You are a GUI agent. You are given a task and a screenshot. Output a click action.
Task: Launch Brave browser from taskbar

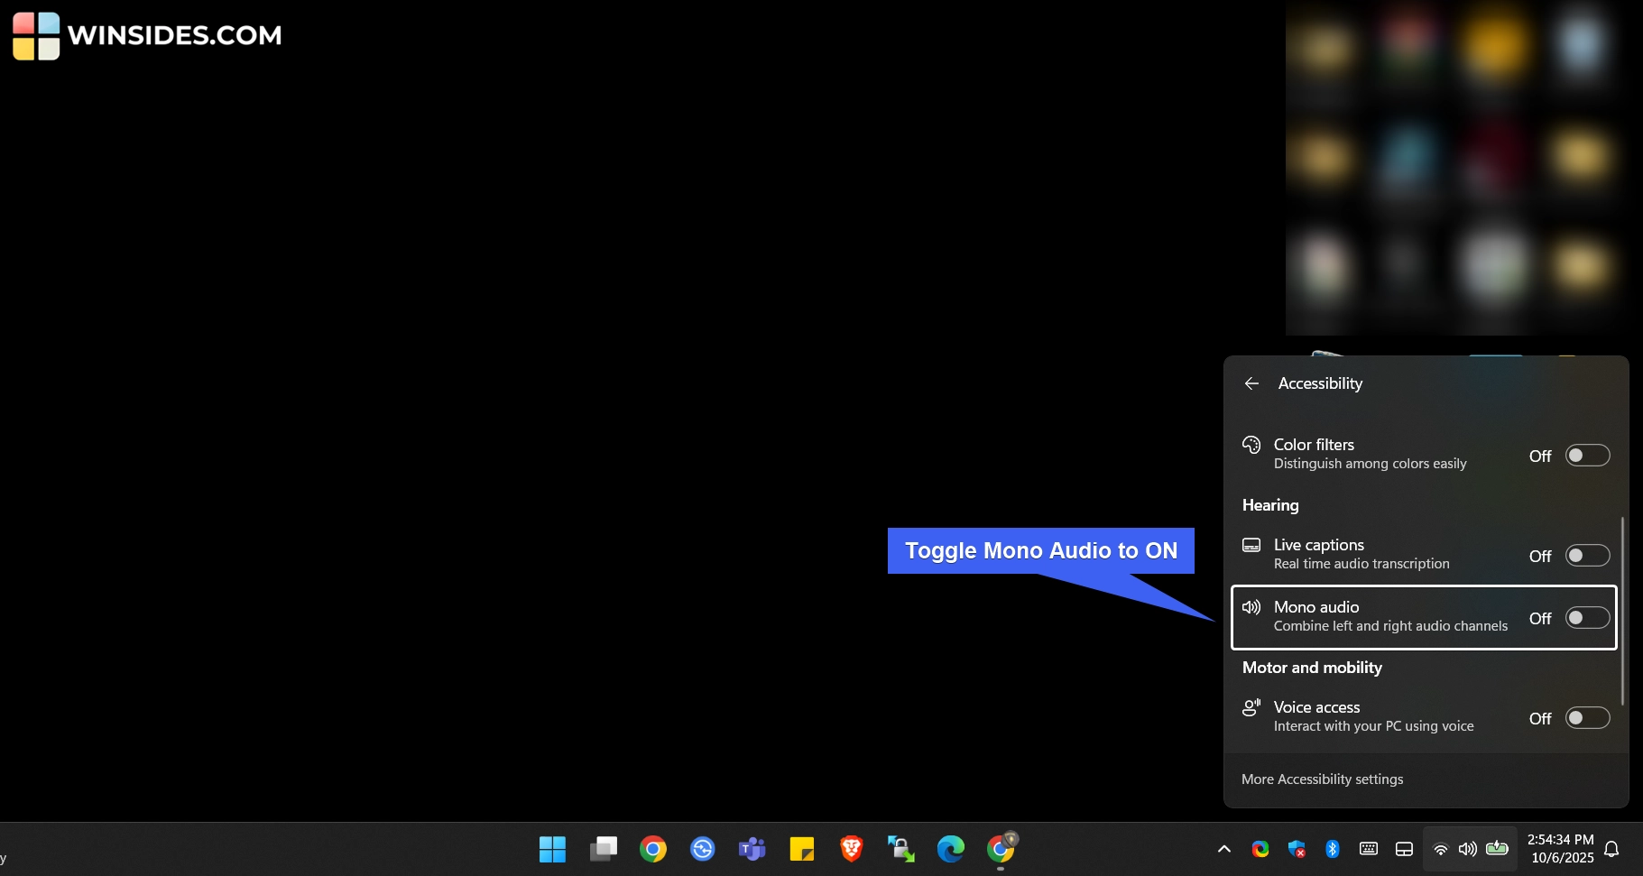[851, 849]
